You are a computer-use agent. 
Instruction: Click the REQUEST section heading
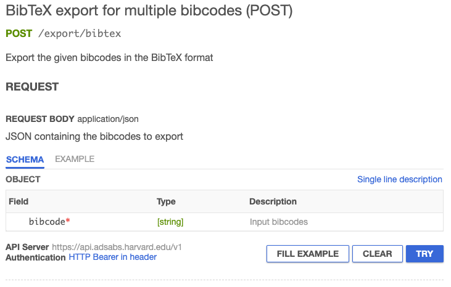click(32, 87)
